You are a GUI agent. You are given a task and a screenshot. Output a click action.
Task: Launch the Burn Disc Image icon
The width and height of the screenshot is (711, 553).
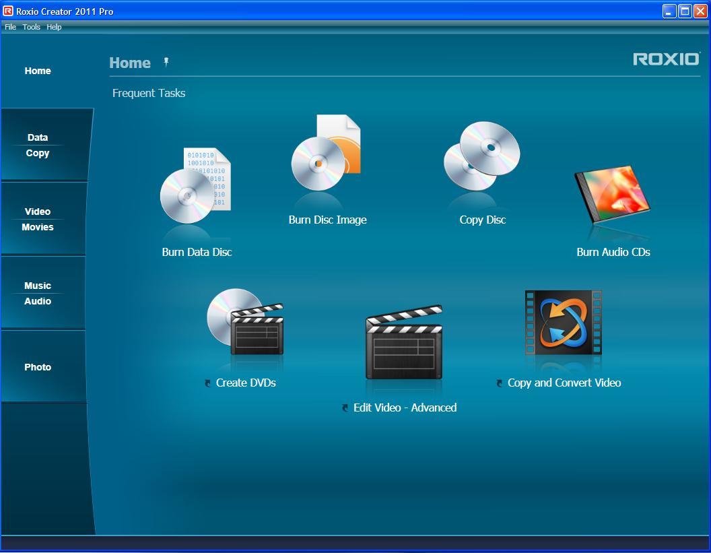pyautogui.click(x=326, y=155)
